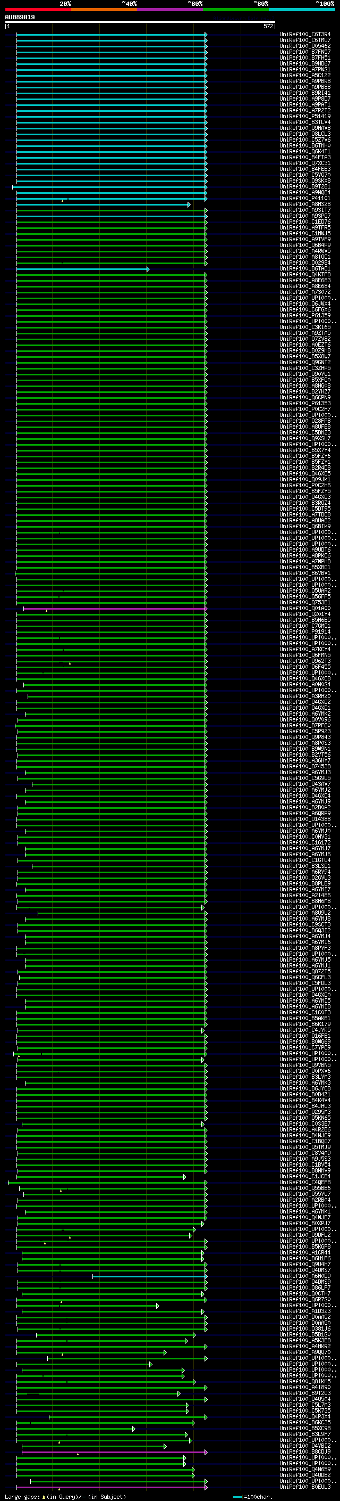Select subject label UniRef100_Q8IKM5
340x1501 pixels.
(305, 1382)
